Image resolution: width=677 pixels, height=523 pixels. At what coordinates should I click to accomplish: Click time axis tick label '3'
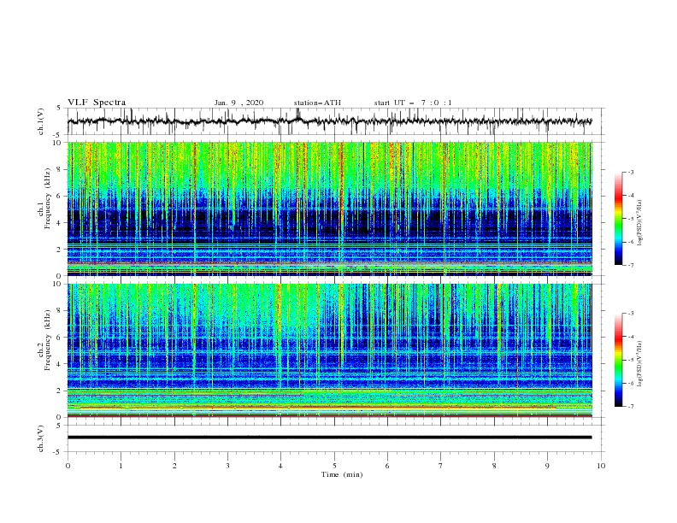coord(227,466)
